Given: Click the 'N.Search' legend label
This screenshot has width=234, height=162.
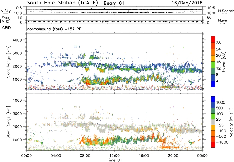Looking at the screenshot, I should (x=226, y=11).
